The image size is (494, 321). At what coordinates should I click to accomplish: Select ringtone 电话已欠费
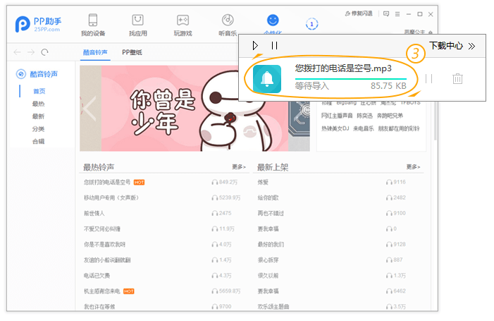pos(97,276)
